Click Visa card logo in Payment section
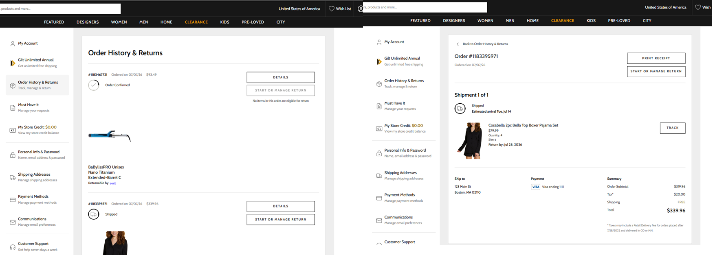726x255 pixels. click(535, 187)
